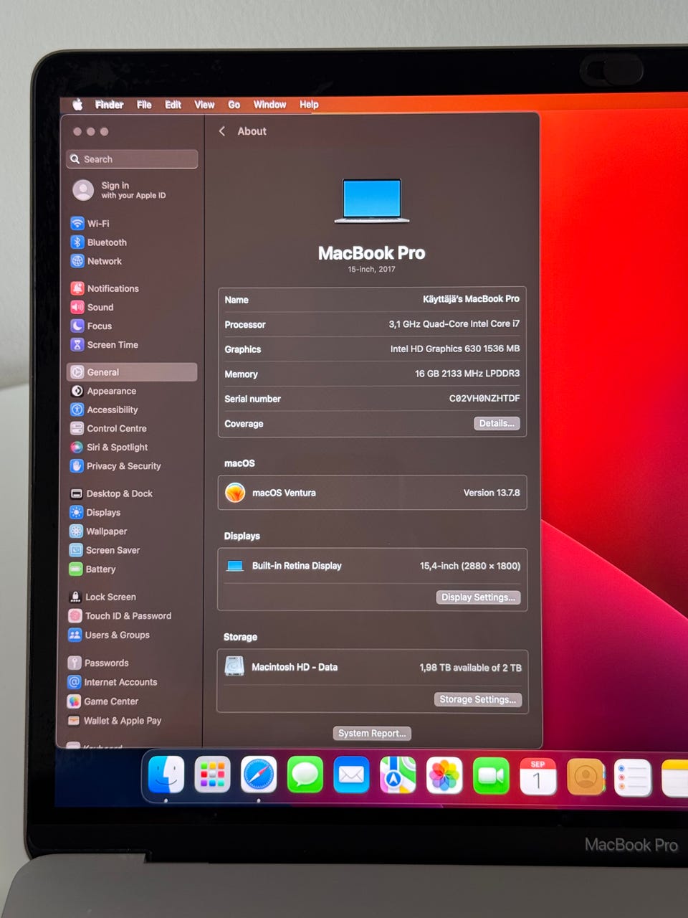
Task: Open Calendar from the Dock
Action: click(x=538, y=777)
